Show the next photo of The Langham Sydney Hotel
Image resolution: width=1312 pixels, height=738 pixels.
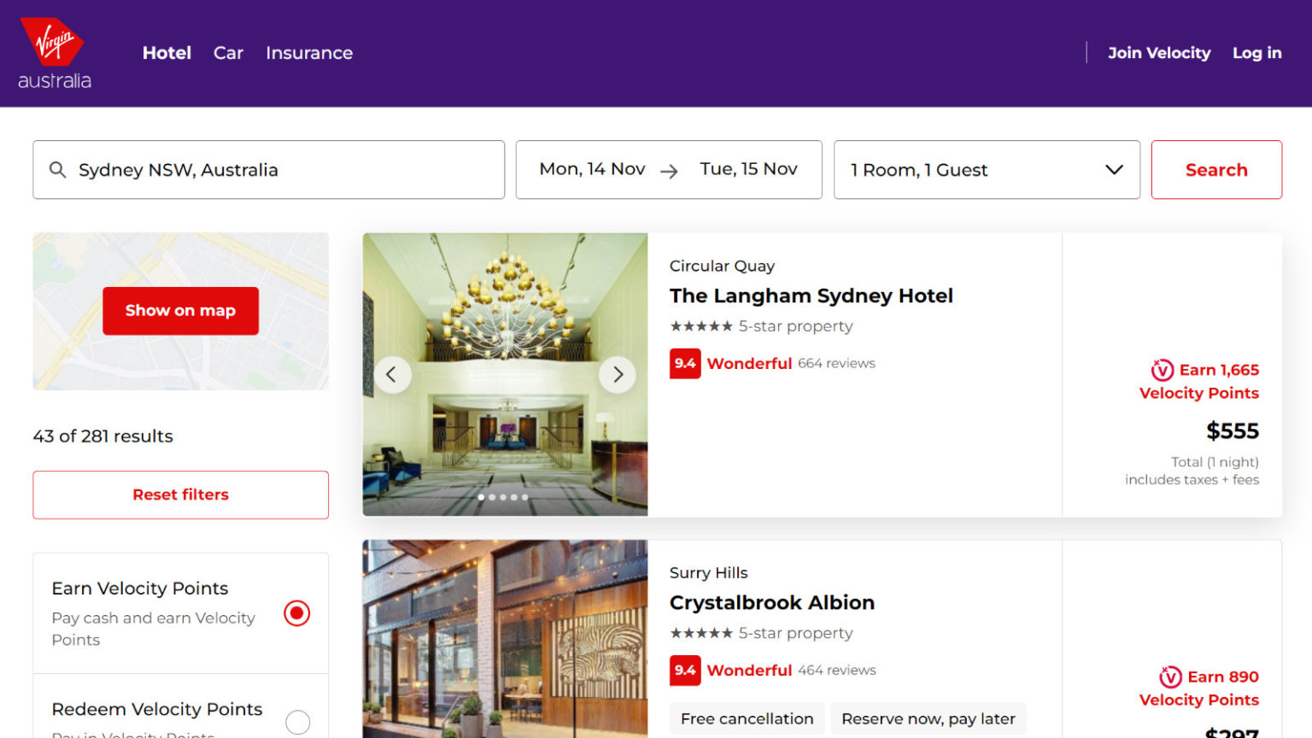(617, 374)
